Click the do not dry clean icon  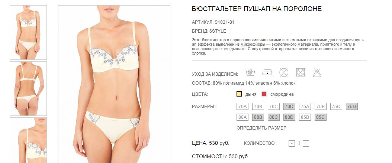tap(284, 73)
